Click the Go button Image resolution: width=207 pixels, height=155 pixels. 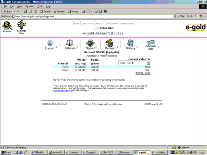point(181,16)
